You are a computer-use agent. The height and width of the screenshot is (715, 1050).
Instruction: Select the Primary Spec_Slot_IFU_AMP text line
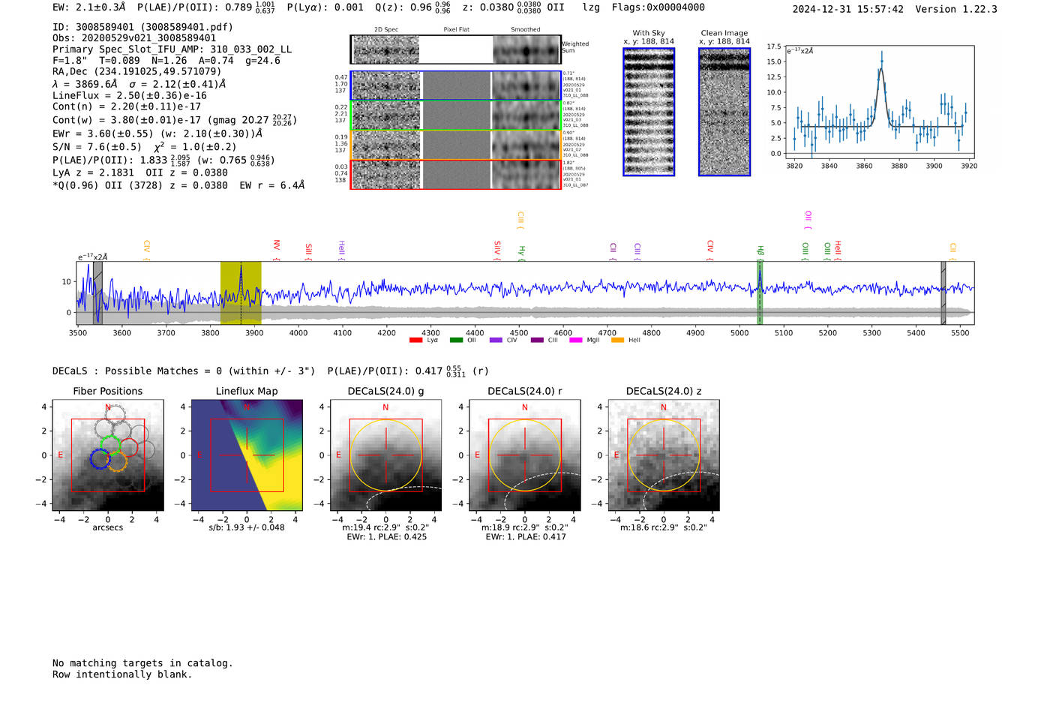coord(172,50)
